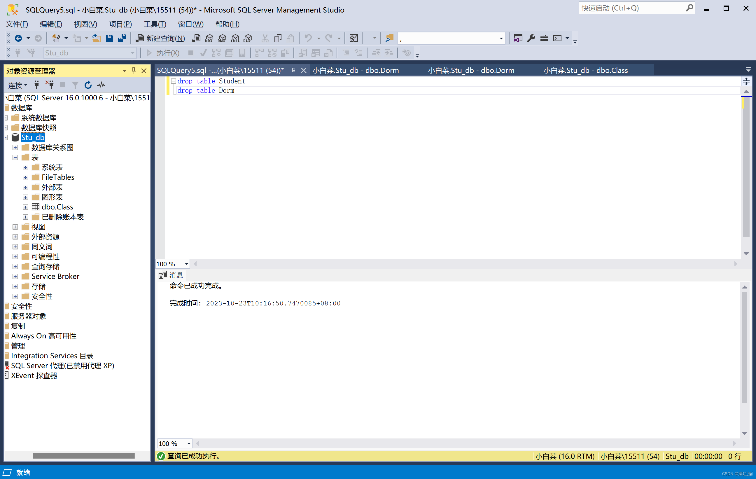The height and width of the screenshot is (479, 756).
Task: Refresh Object Explorer with refresh icon
Action: click(x=88, y=85)
